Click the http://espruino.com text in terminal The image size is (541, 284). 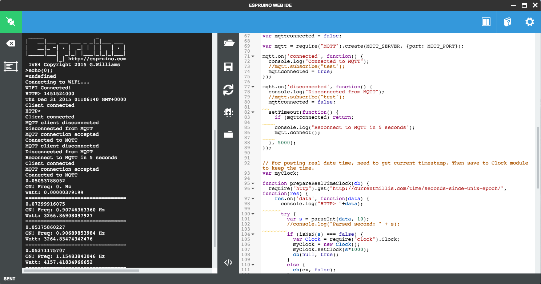coord(97,58)
